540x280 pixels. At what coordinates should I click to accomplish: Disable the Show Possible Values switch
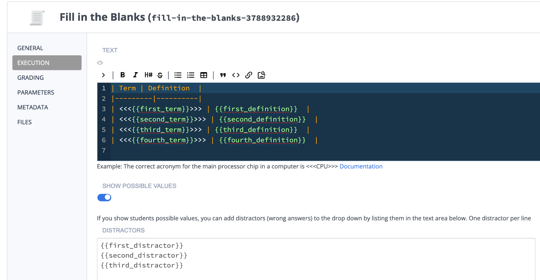click(104, 197)
